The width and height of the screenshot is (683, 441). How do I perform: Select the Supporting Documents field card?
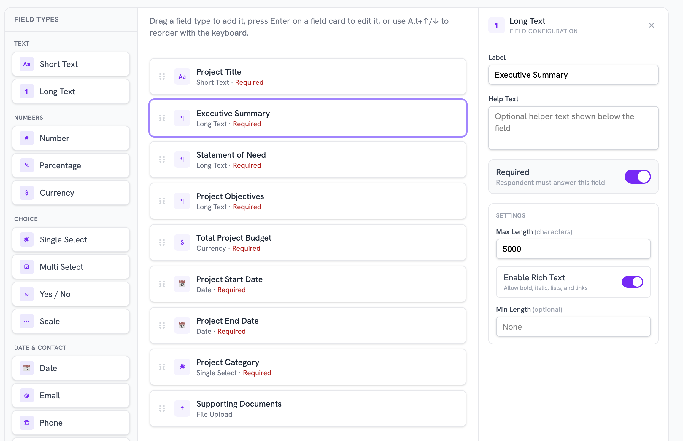[x=308, y=409]
